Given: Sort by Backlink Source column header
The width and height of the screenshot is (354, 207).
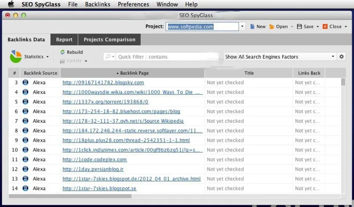Looking at the screenshot, I should point(41,73).
